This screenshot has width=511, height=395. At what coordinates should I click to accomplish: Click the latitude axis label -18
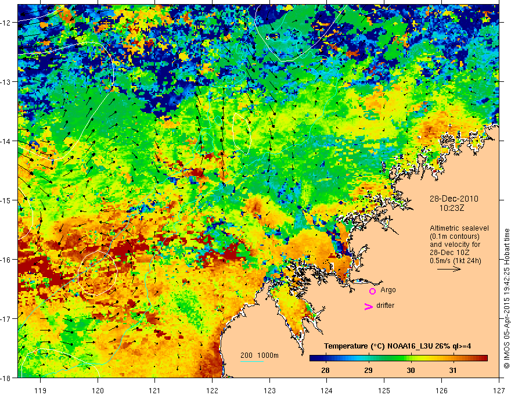click(x=6, y=378)
